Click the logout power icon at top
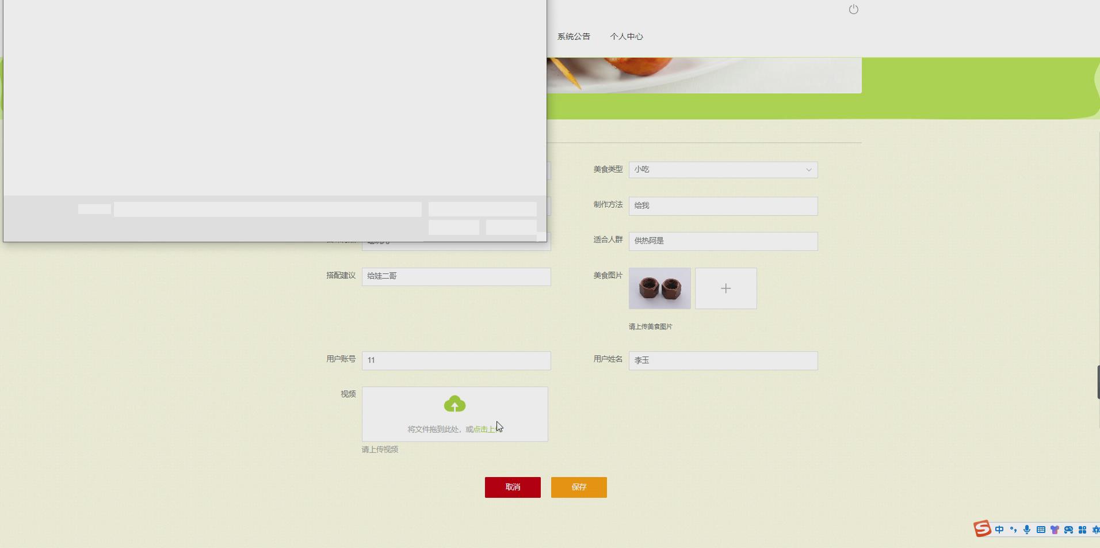The width and height of the screenshot is (1100, 548). tap(854, 9)
